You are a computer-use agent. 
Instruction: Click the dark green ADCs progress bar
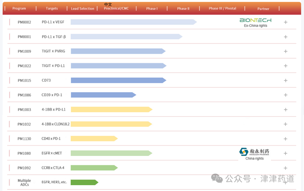coord(84,182)
